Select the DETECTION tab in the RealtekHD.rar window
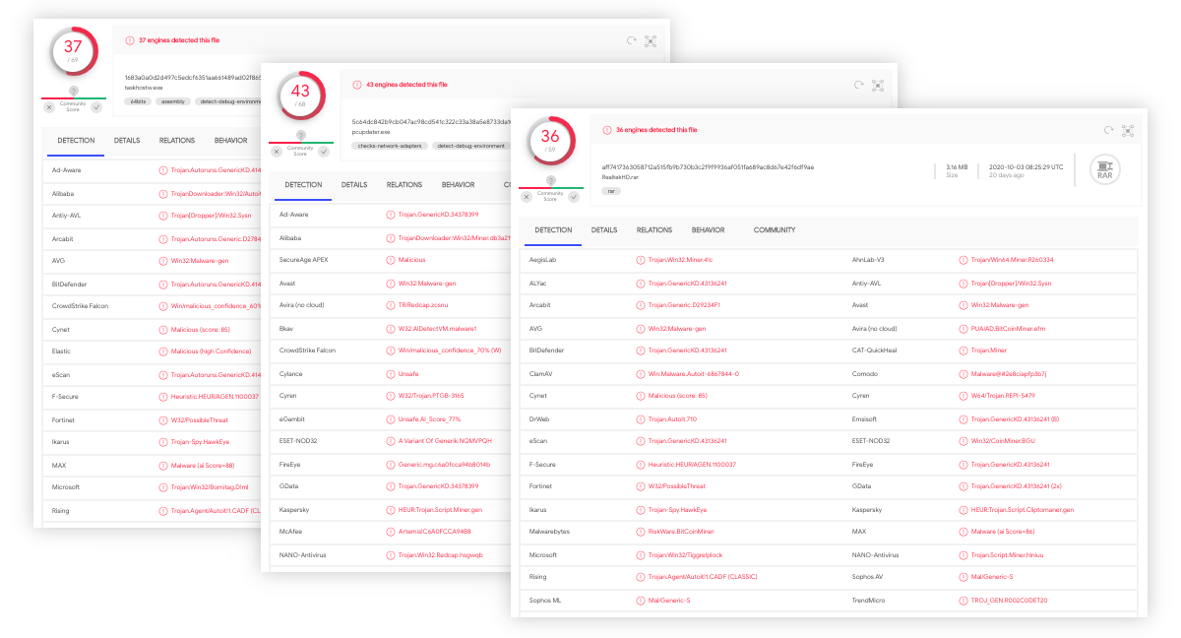Screen dimensions: 1181x638 tap(553, 230)
